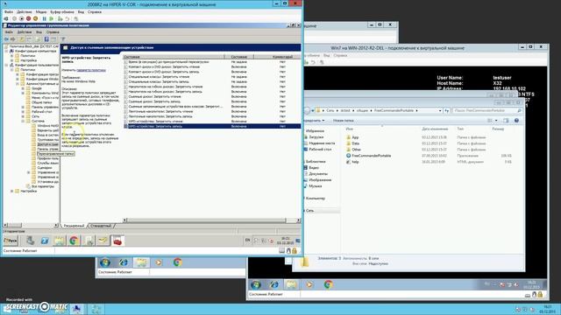Open Файл menu in 2008R2 VM connection window

click(x=9, y=11)
